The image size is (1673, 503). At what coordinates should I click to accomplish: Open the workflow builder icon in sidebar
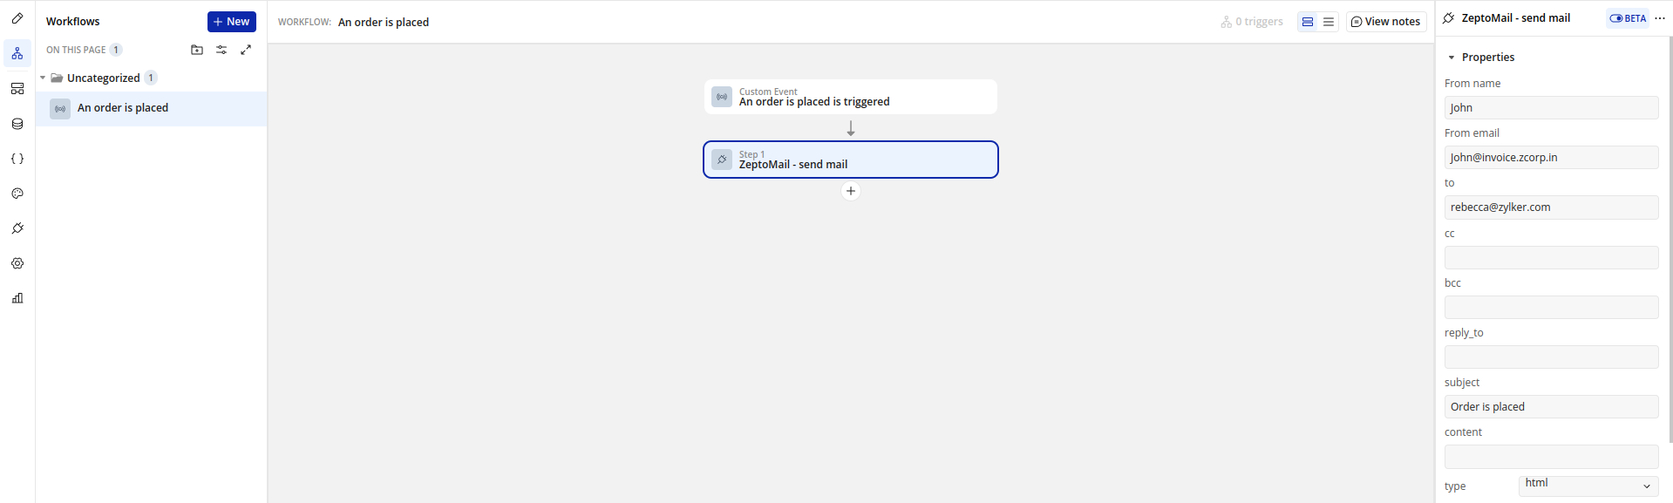click(17, 53)
